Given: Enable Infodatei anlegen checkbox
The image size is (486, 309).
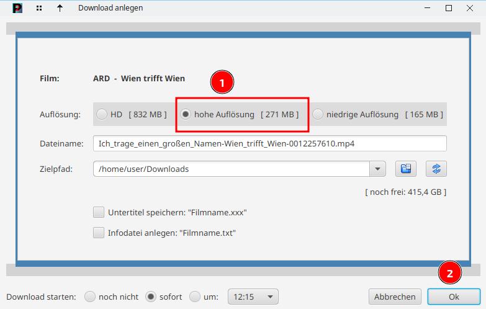Looking at the screenshot, I should click(x=99, y=233).
